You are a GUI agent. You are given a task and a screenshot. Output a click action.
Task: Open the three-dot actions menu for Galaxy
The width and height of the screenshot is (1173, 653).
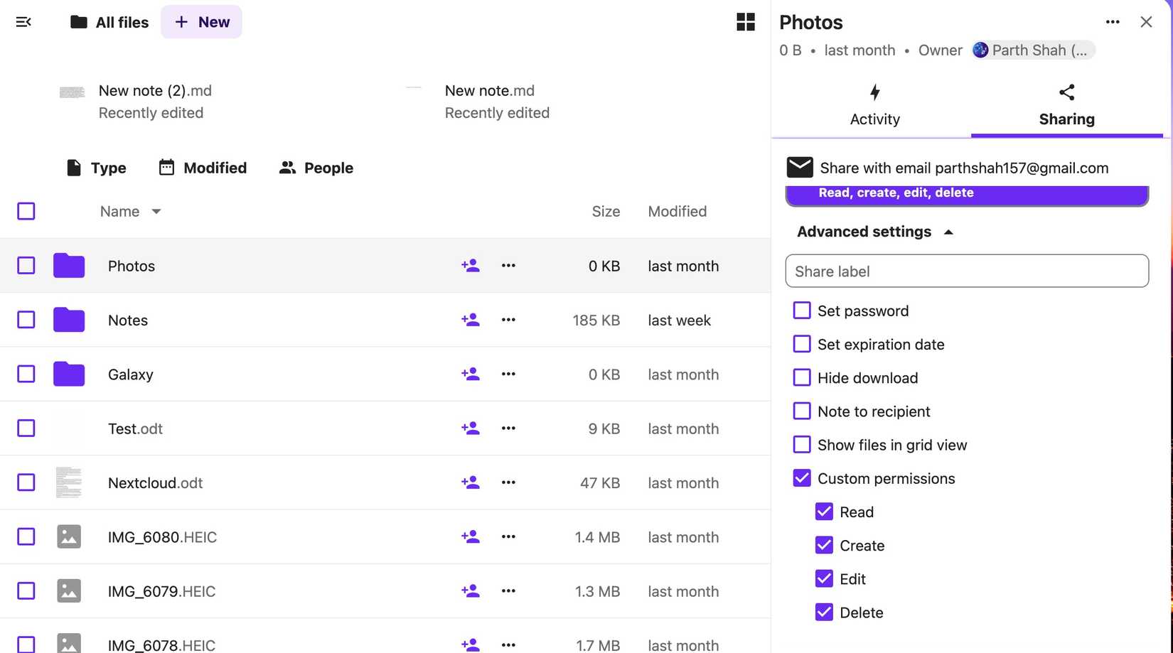click(508, 374)
